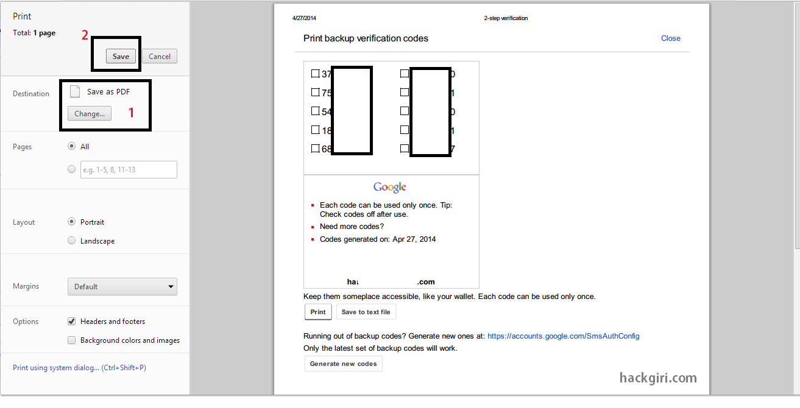
Task: Click the Print button in preview page
Action: click(318, 312)
